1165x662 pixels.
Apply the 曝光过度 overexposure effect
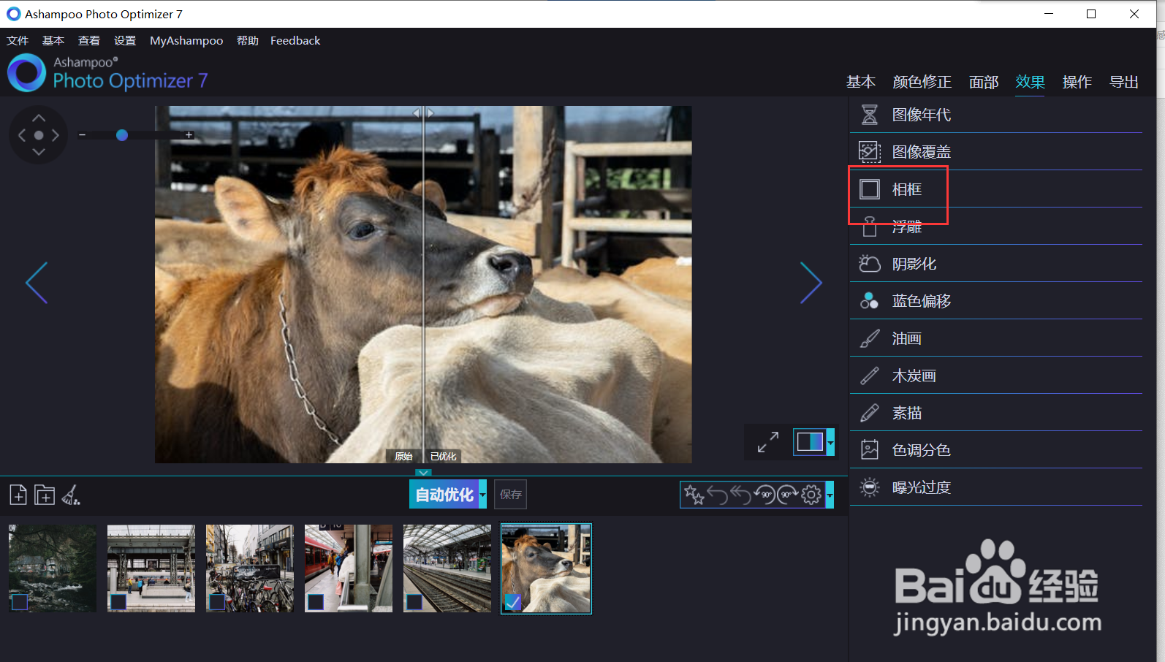995,487
